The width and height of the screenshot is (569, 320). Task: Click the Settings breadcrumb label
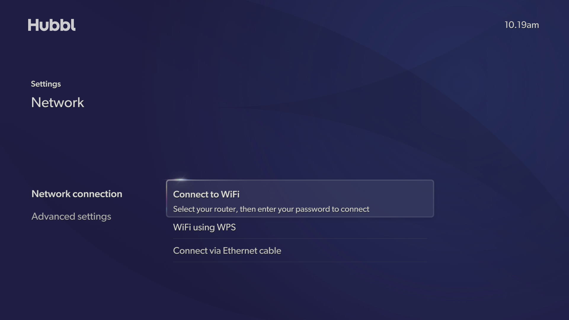coord(46,84)
